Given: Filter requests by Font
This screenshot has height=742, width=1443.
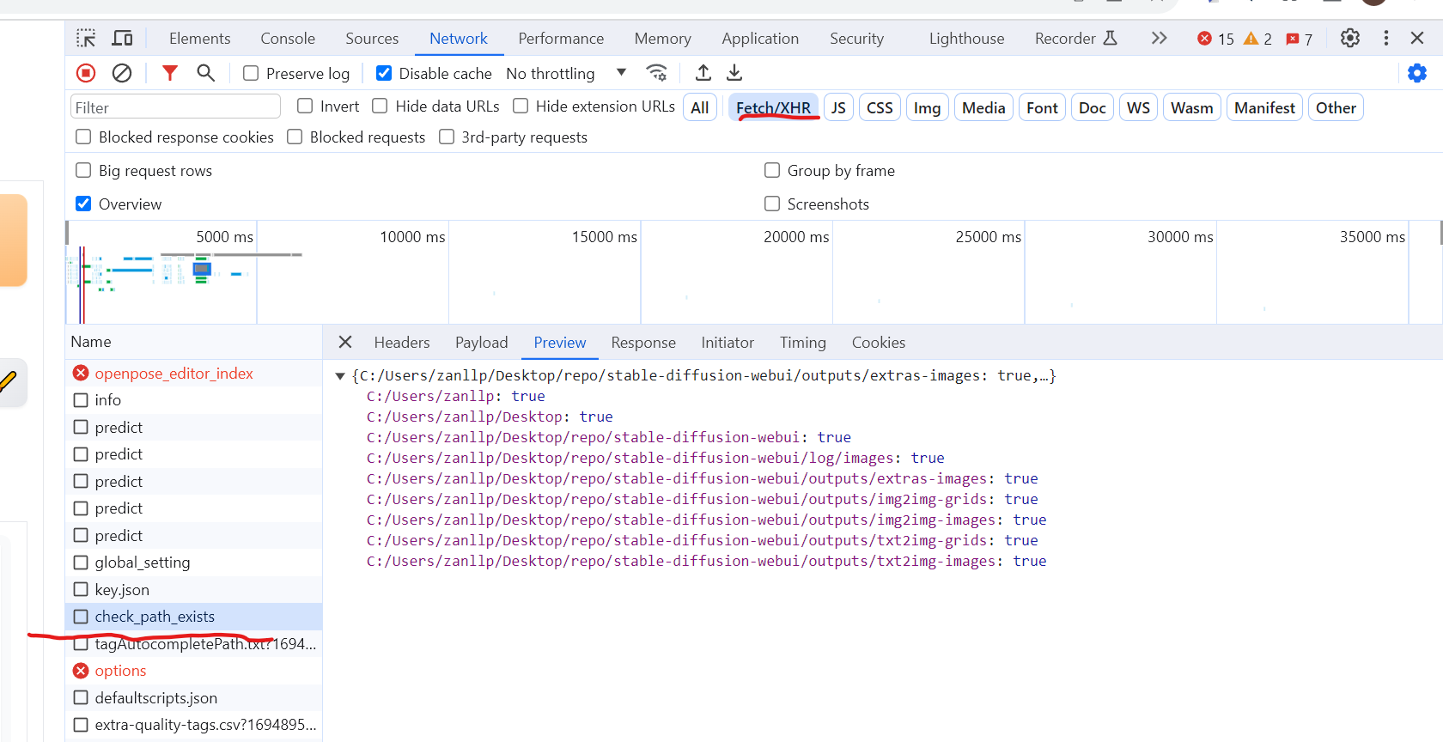Looking at the screenshot, I should coord(1042,108).
